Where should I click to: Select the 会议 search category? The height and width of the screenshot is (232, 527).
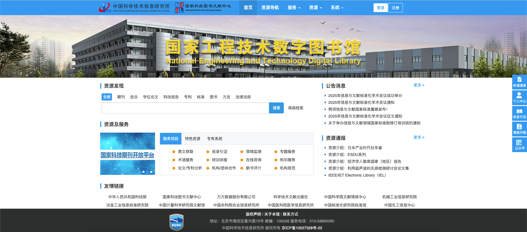click(134, 97)
